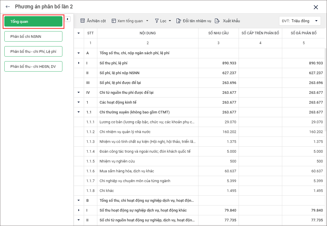Open the Phân bổ chi NSNN tab
The width and height of the screenshot is (327, 226).
(33, 36)
